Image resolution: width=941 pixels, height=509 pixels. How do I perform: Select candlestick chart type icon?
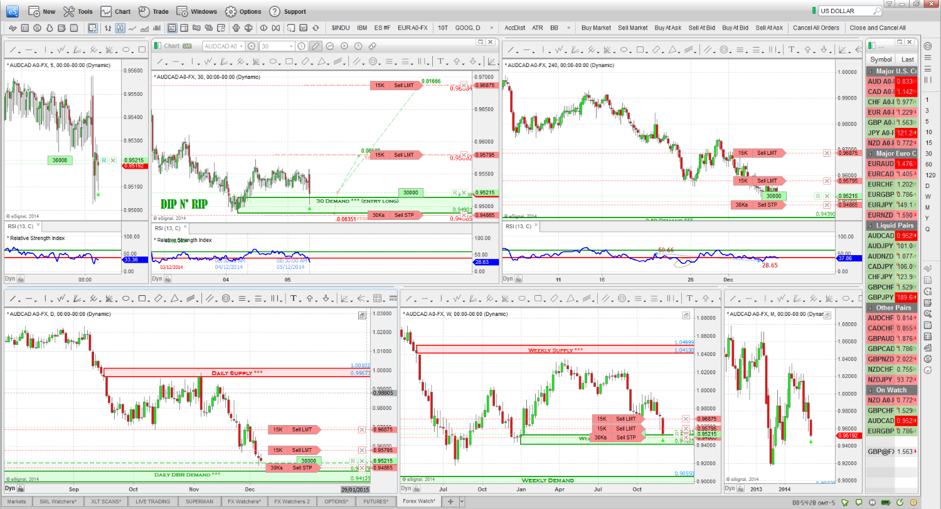120,28
